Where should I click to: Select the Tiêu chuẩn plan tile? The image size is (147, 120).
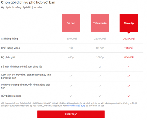click(x=100, y=23)
